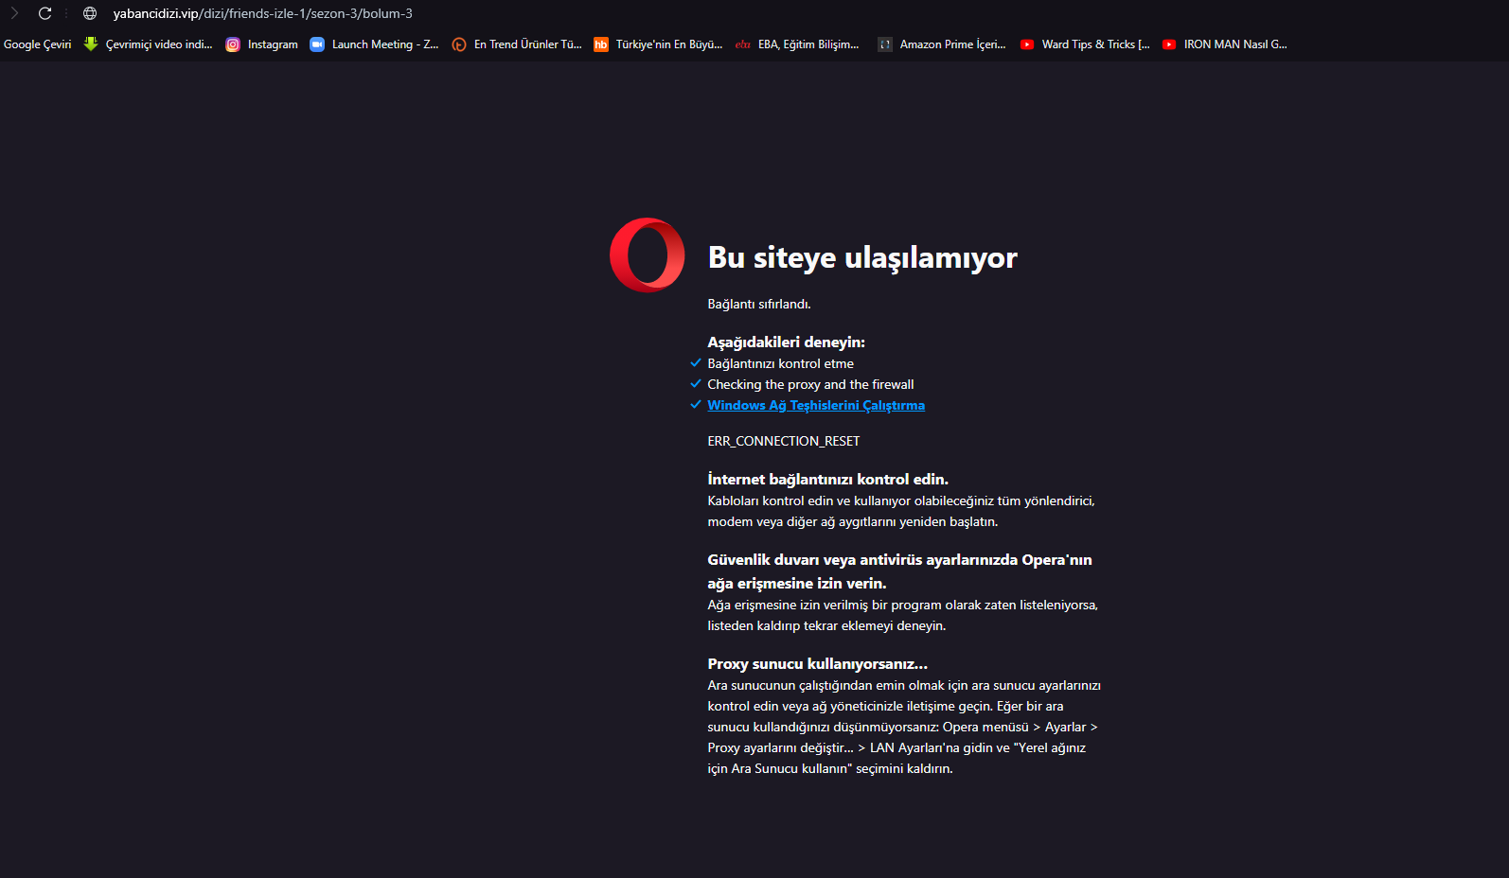Click the Bağlantınızı kontrol etme suggestion
The height and width of the screenshot is (878, 1509).
coord(780,363)
